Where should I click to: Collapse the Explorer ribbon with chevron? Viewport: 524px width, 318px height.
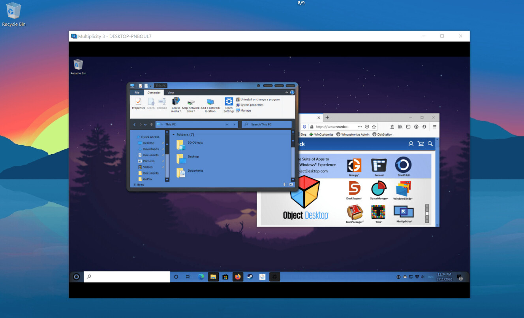coord(287,93)
